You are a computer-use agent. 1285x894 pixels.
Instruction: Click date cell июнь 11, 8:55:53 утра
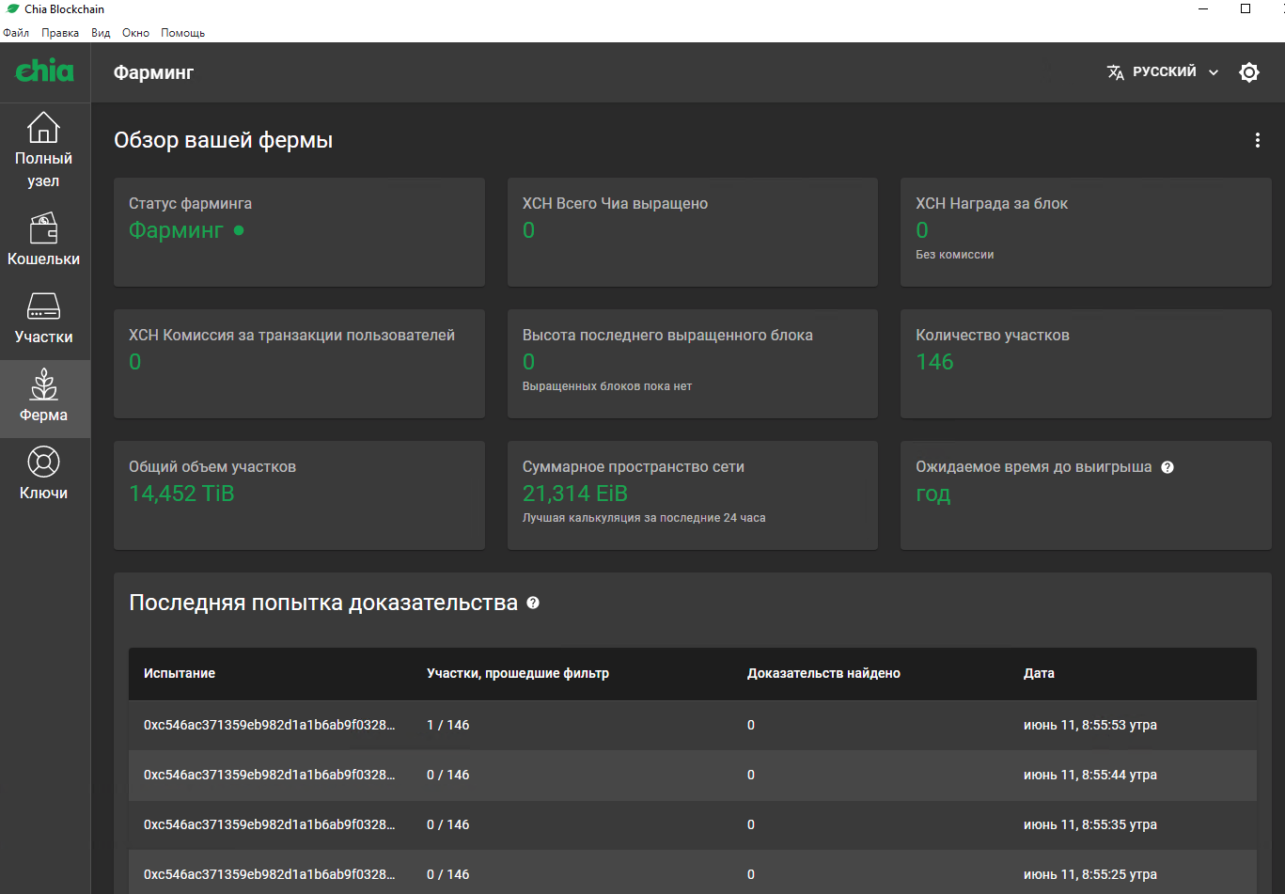(x=1090, y=725)
